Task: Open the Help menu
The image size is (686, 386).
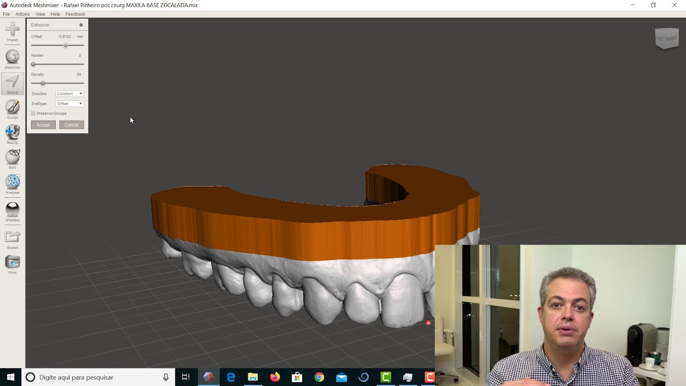Action: (x=55, y=14)
